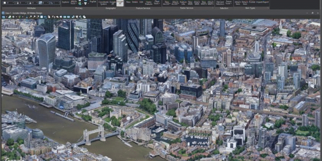Click the Import/Export button

tap(262, 2)
